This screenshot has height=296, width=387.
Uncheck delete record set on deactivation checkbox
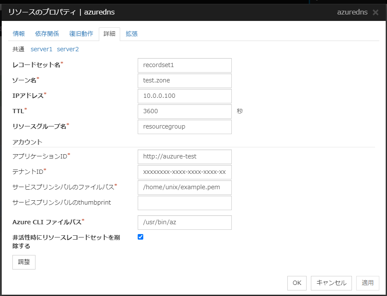click(141, 237)
